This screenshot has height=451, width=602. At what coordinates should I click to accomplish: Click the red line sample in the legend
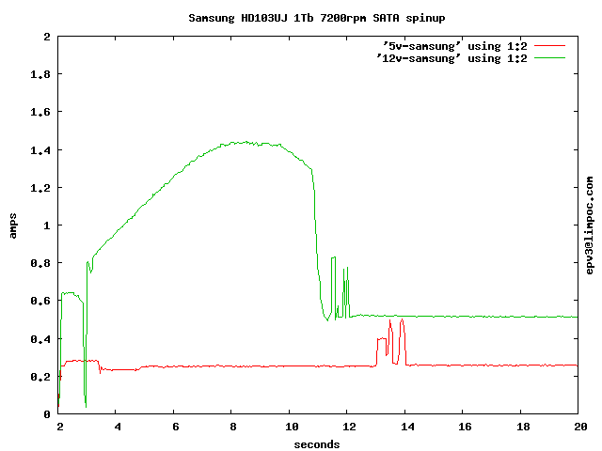(x=549, y=46)
